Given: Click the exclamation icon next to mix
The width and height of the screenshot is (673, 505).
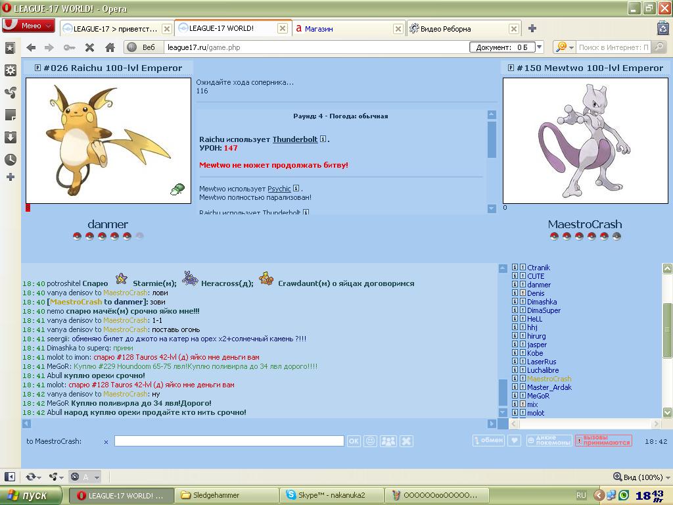Looking at the screenshot, I should 522,404.
